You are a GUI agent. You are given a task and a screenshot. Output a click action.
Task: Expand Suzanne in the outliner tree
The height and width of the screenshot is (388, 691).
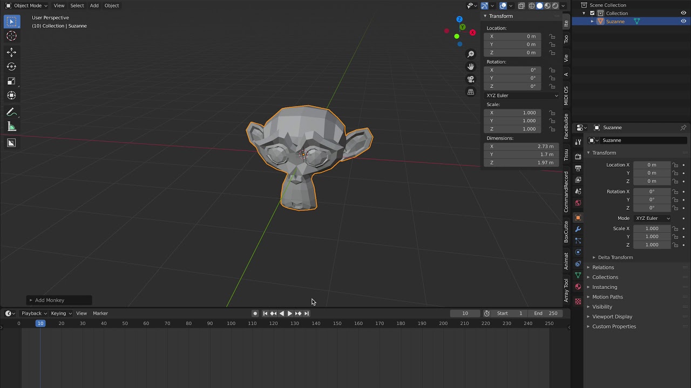coord(592,22)
